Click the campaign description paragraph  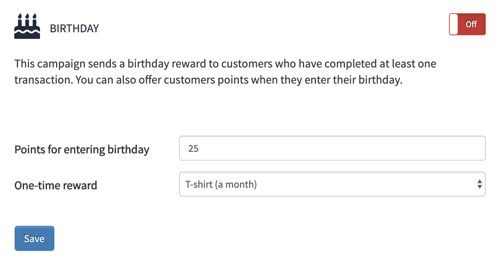225,72
